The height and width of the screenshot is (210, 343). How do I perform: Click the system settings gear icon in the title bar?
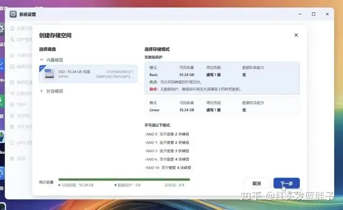[x=13, y=14]
